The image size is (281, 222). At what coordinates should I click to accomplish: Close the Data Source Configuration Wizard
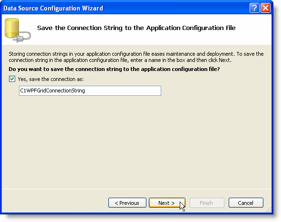pos(265,8)
